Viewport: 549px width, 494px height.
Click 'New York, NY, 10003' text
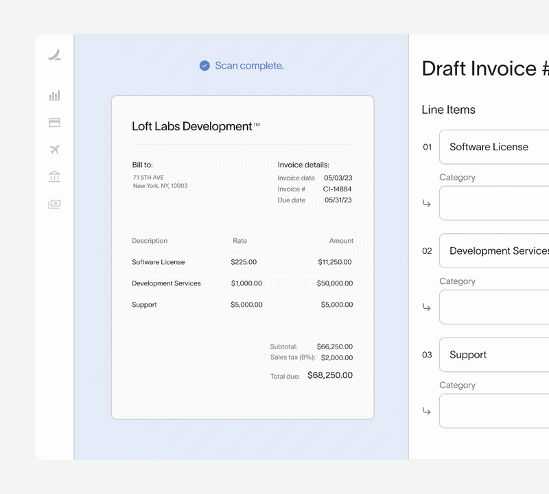(x=160, y=185)
